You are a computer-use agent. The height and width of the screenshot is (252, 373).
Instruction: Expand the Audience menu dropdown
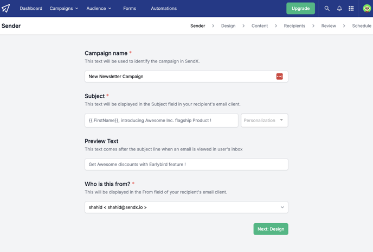(99, 8)
